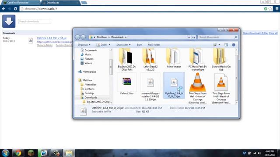Expand the arrow after Matthew in address bar
This screenshot has height=157, width=280.
click(x=109, y=37)
